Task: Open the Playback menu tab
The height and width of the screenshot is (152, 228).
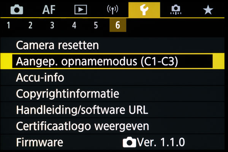Action: point(81,10)
